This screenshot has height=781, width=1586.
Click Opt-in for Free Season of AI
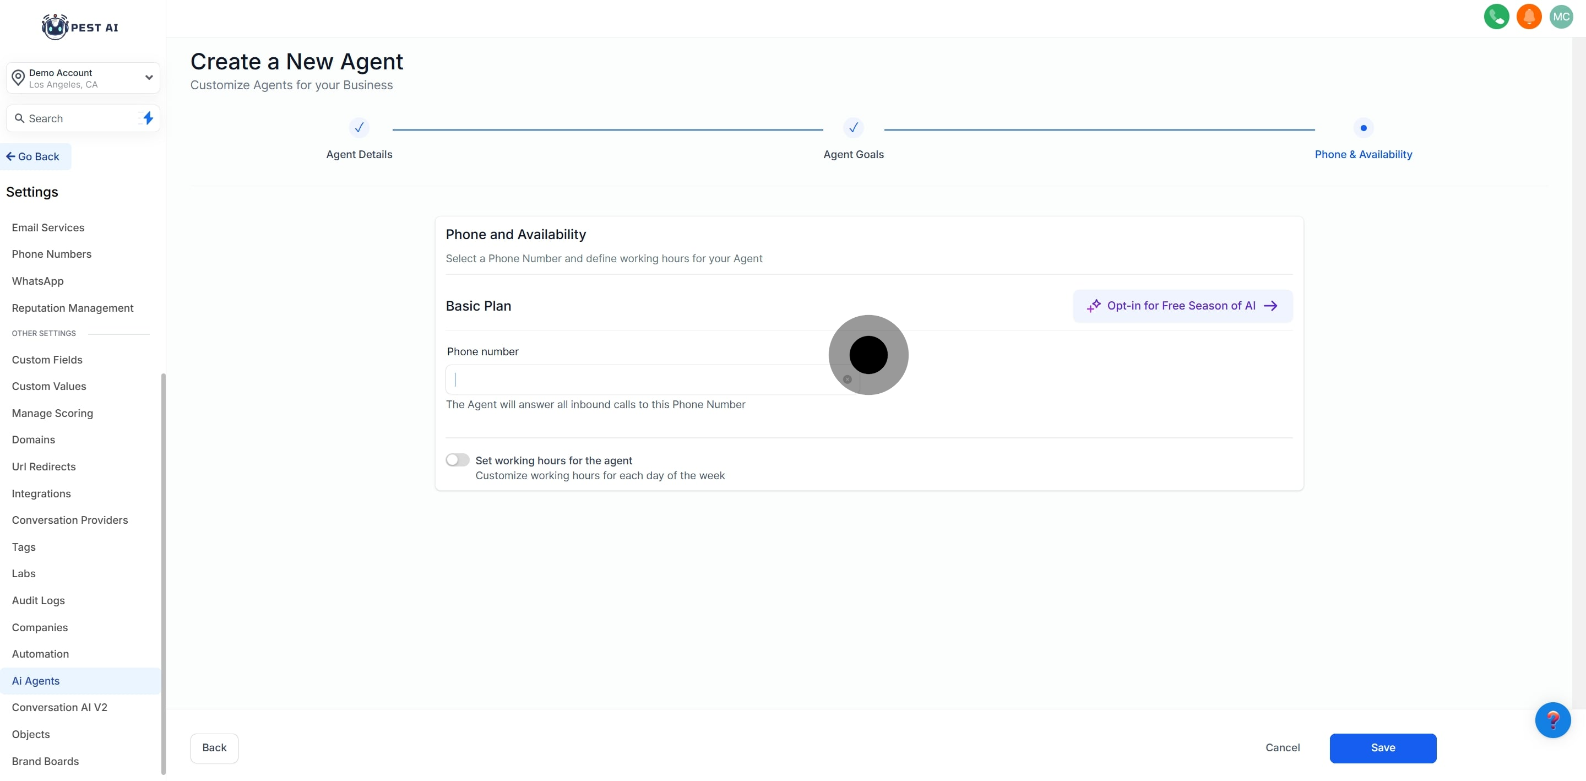1182,306
